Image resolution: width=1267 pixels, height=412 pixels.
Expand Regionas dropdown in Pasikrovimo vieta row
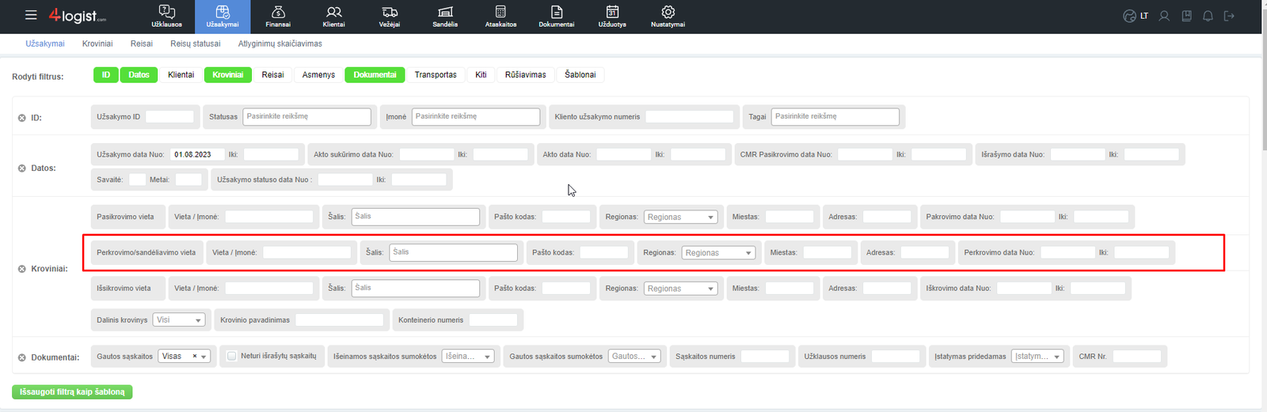[681, 217]
